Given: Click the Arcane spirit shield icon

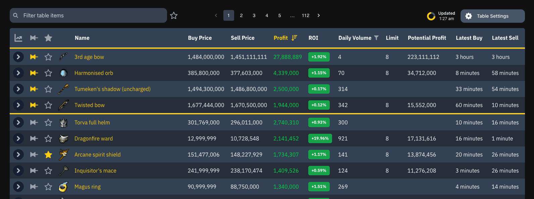Looking at the screenshot, I should click(63, 155).
